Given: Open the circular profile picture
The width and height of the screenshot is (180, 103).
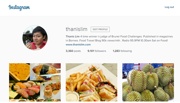Looking at the screenshot, I should click(x=35, y=38).
